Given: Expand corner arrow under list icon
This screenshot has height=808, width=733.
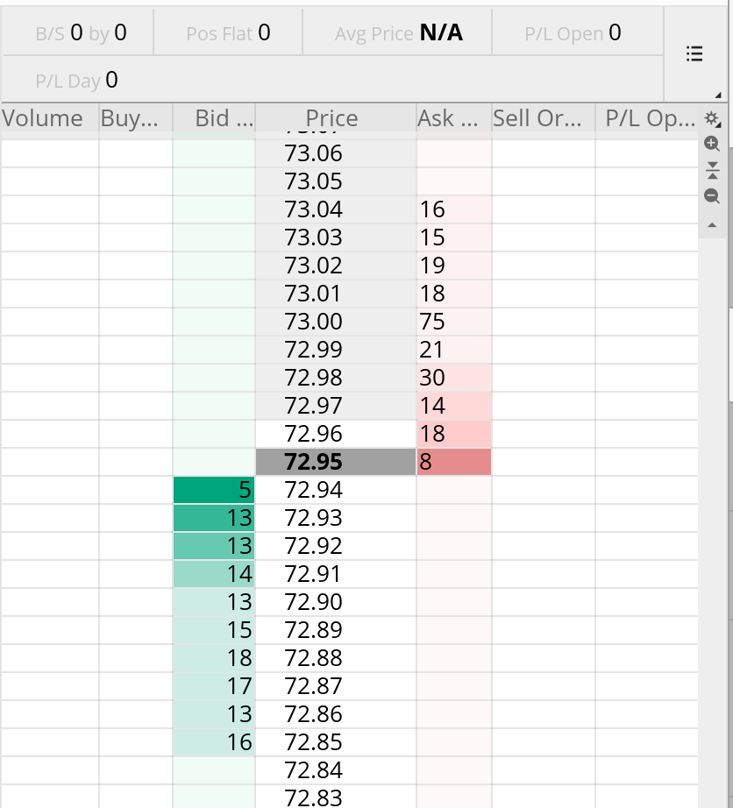Looking at the screenshot, I should (718, 95).
